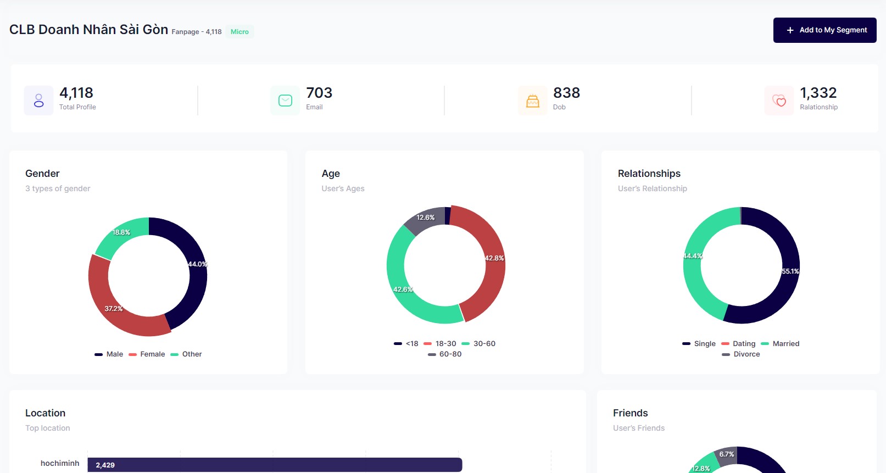This screenshot has height=473, width=886.
Task: Click the CLB Doanh Nhân Sài Gòn title
Action: (88, 30)
